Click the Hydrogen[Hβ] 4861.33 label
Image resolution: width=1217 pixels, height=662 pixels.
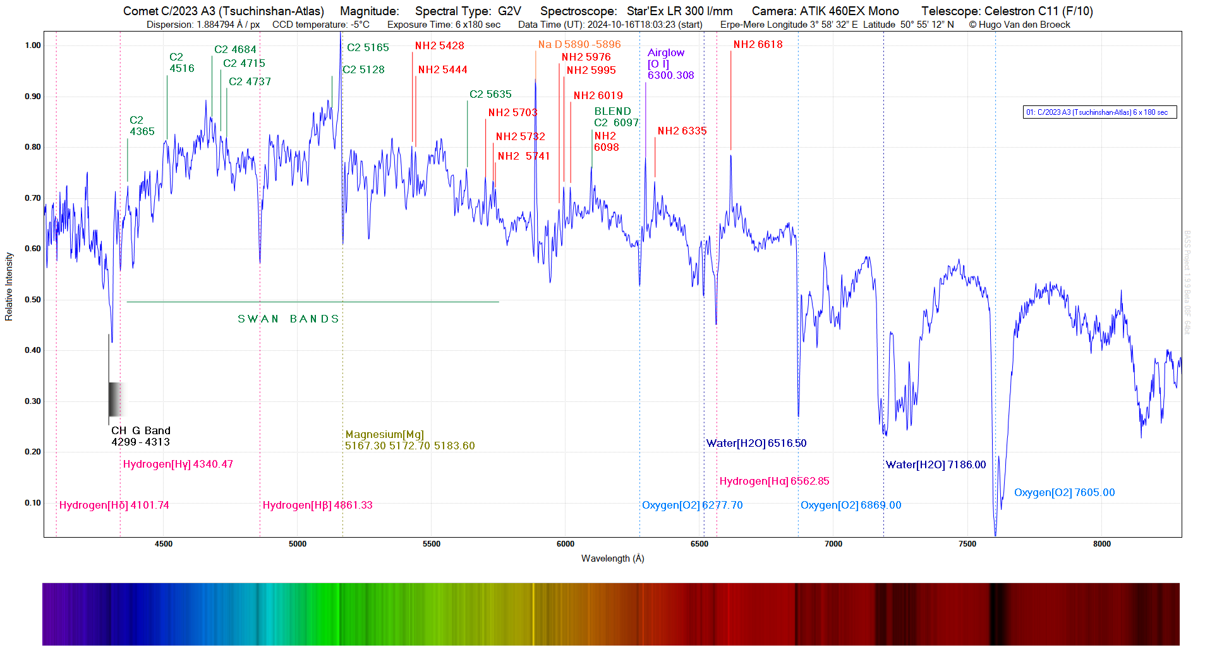point(317,505)
